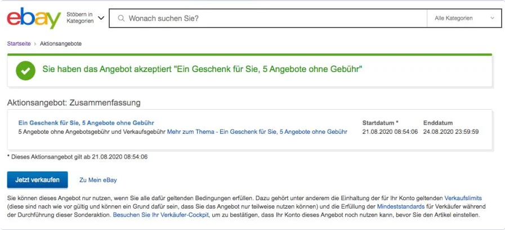Click the Aktionsangebot: Zusammenfassung heading
Viewport: 505px width, 230px height.
[74, 103]
